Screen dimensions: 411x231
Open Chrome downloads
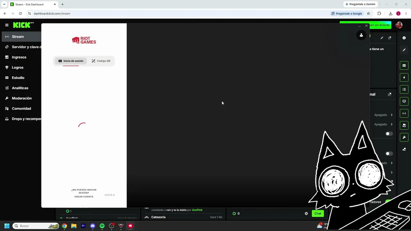[x=390, y=13]
